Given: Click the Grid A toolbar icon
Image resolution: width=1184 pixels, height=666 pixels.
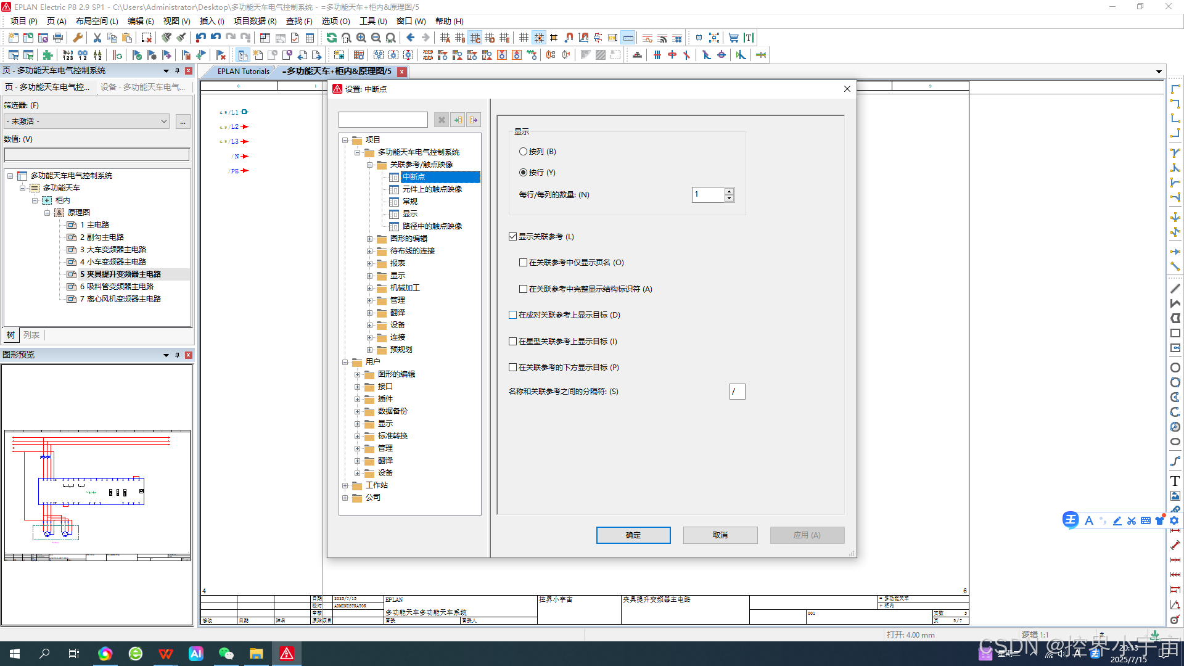Looking at the screenshot, I should pyautogui.click(x=445, y=38).
